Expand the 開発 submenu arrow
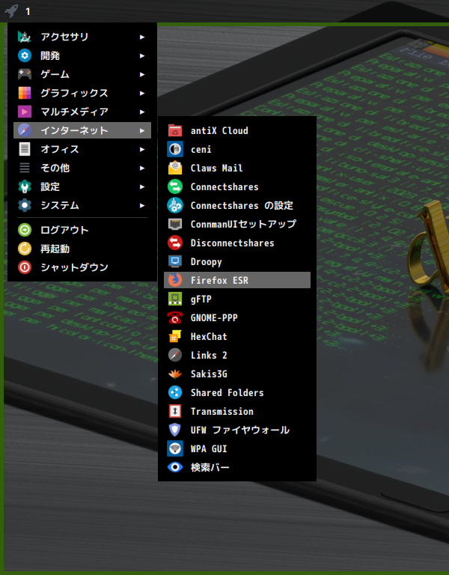Screen dimensions: 449x575 (x=142, y=55)
